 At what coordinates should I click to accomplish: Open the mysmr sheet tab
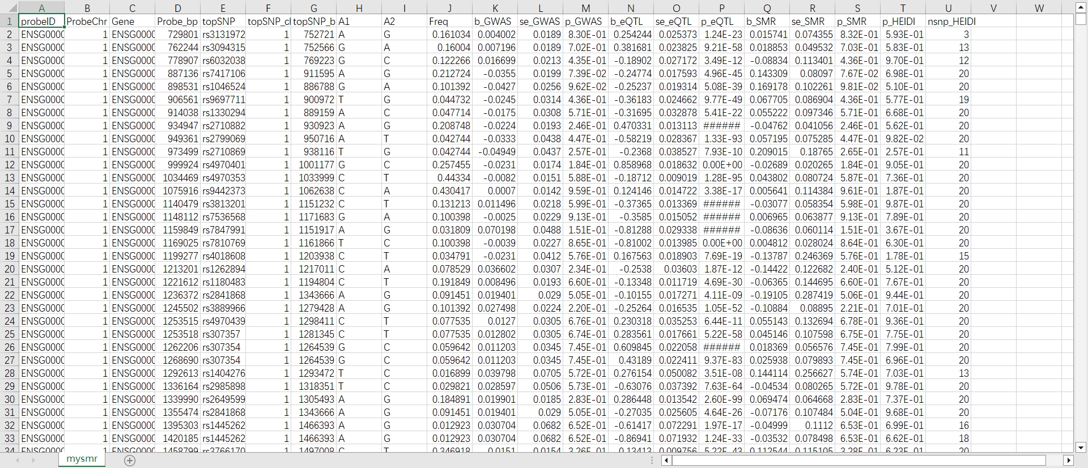click(82, 459)
